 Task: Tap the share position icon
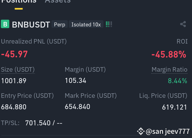click(183, 24)
